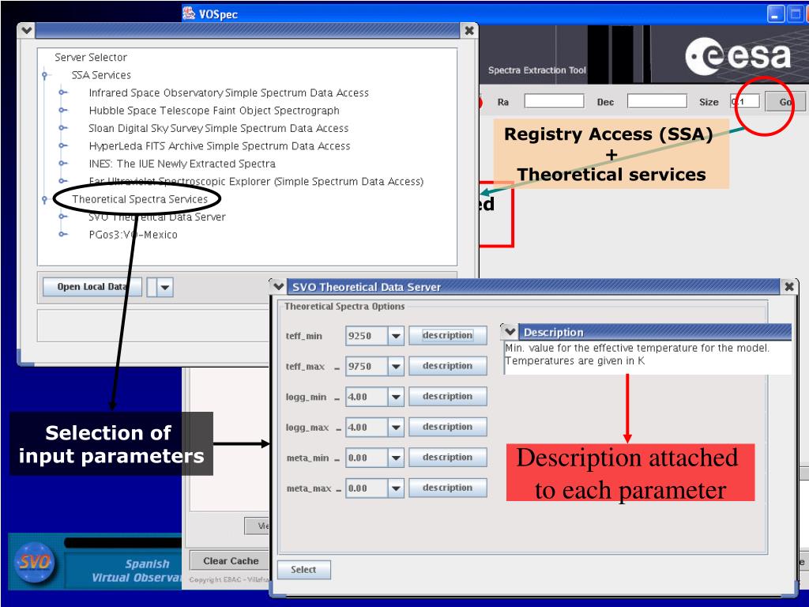Click the teff_max value 9750 field
The height and width of the screenshot is (607, 809).
(367, 367)
